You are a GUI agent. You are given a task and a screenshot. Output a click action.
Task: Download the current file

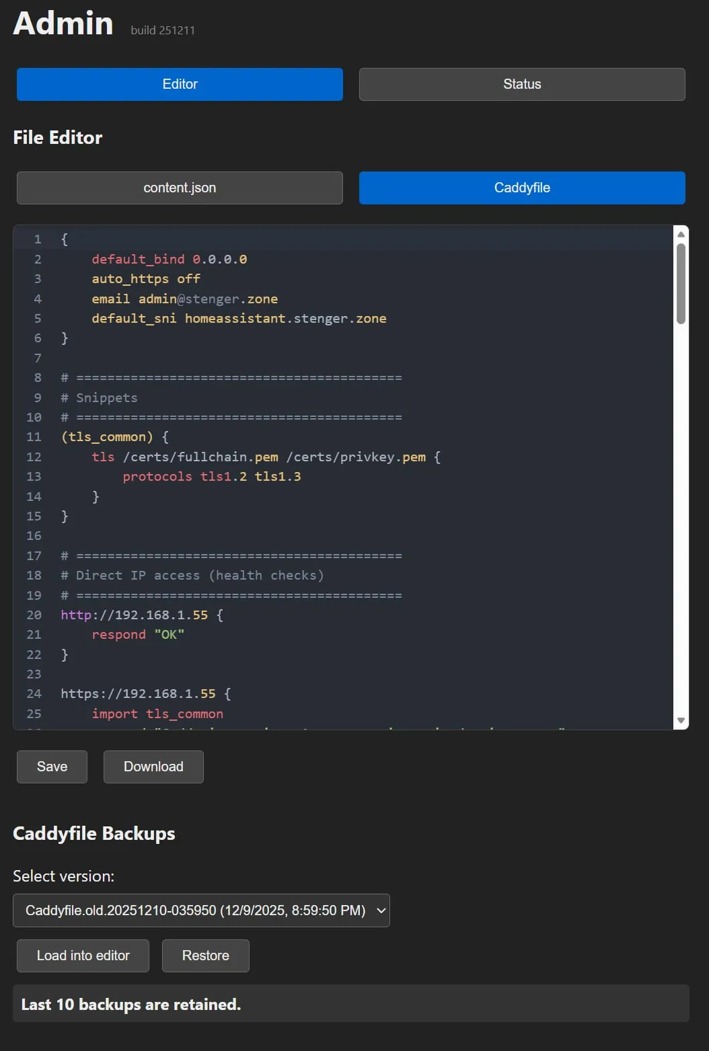click(153, 767)
